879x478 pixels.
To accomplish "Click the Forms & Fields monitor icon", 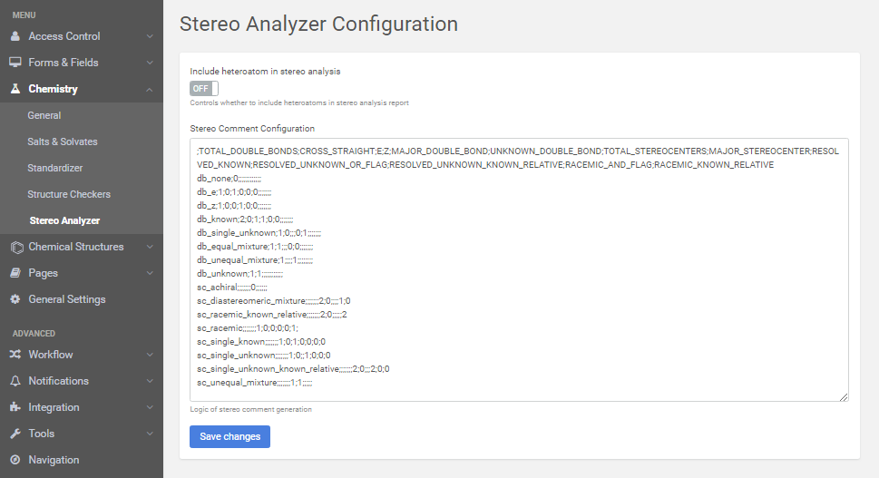I will click(15, 63).
